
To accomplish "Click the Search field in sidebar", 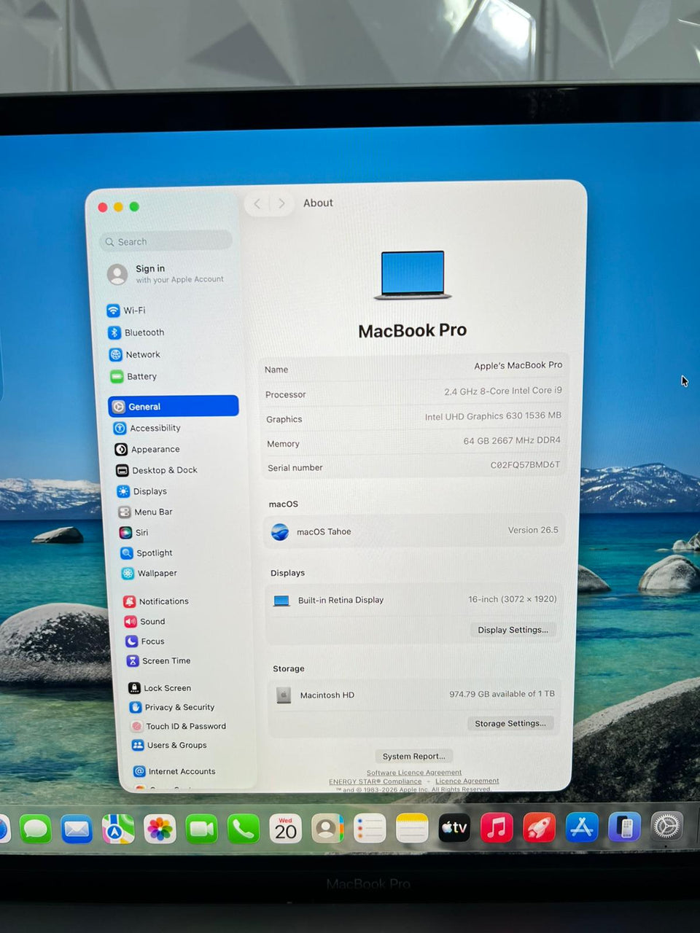I will (x=166, y=241).
